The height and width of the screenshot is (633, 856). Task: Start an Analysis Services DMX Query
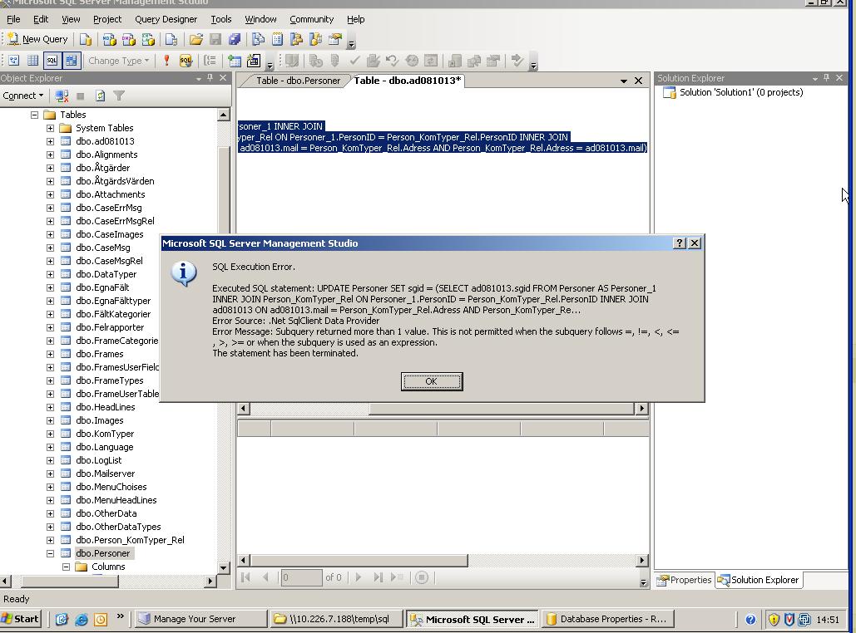(x=129, y=39)
